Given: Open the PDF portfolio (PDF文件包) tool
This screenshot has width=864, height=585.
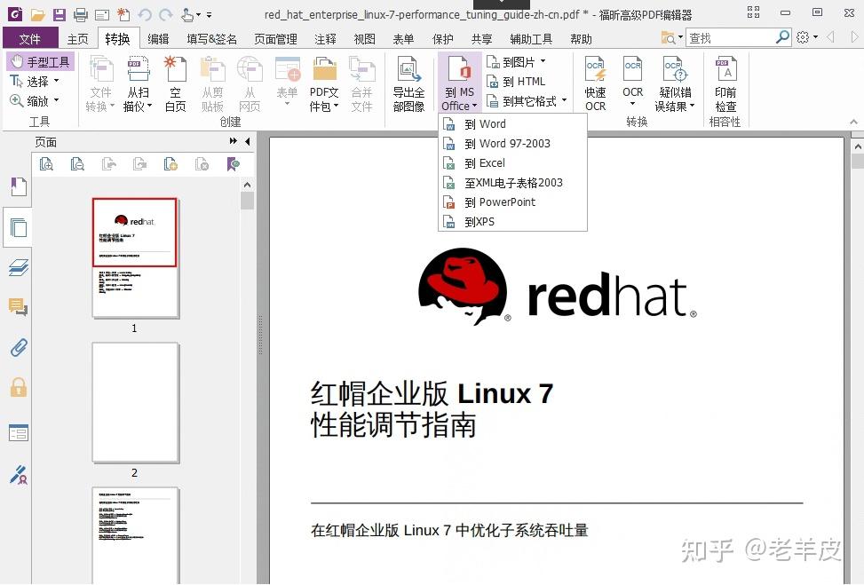Looking at the screenshot, I should click(324, 84).
